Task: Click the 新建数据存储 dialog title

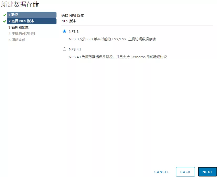Action: pos(20,4)
